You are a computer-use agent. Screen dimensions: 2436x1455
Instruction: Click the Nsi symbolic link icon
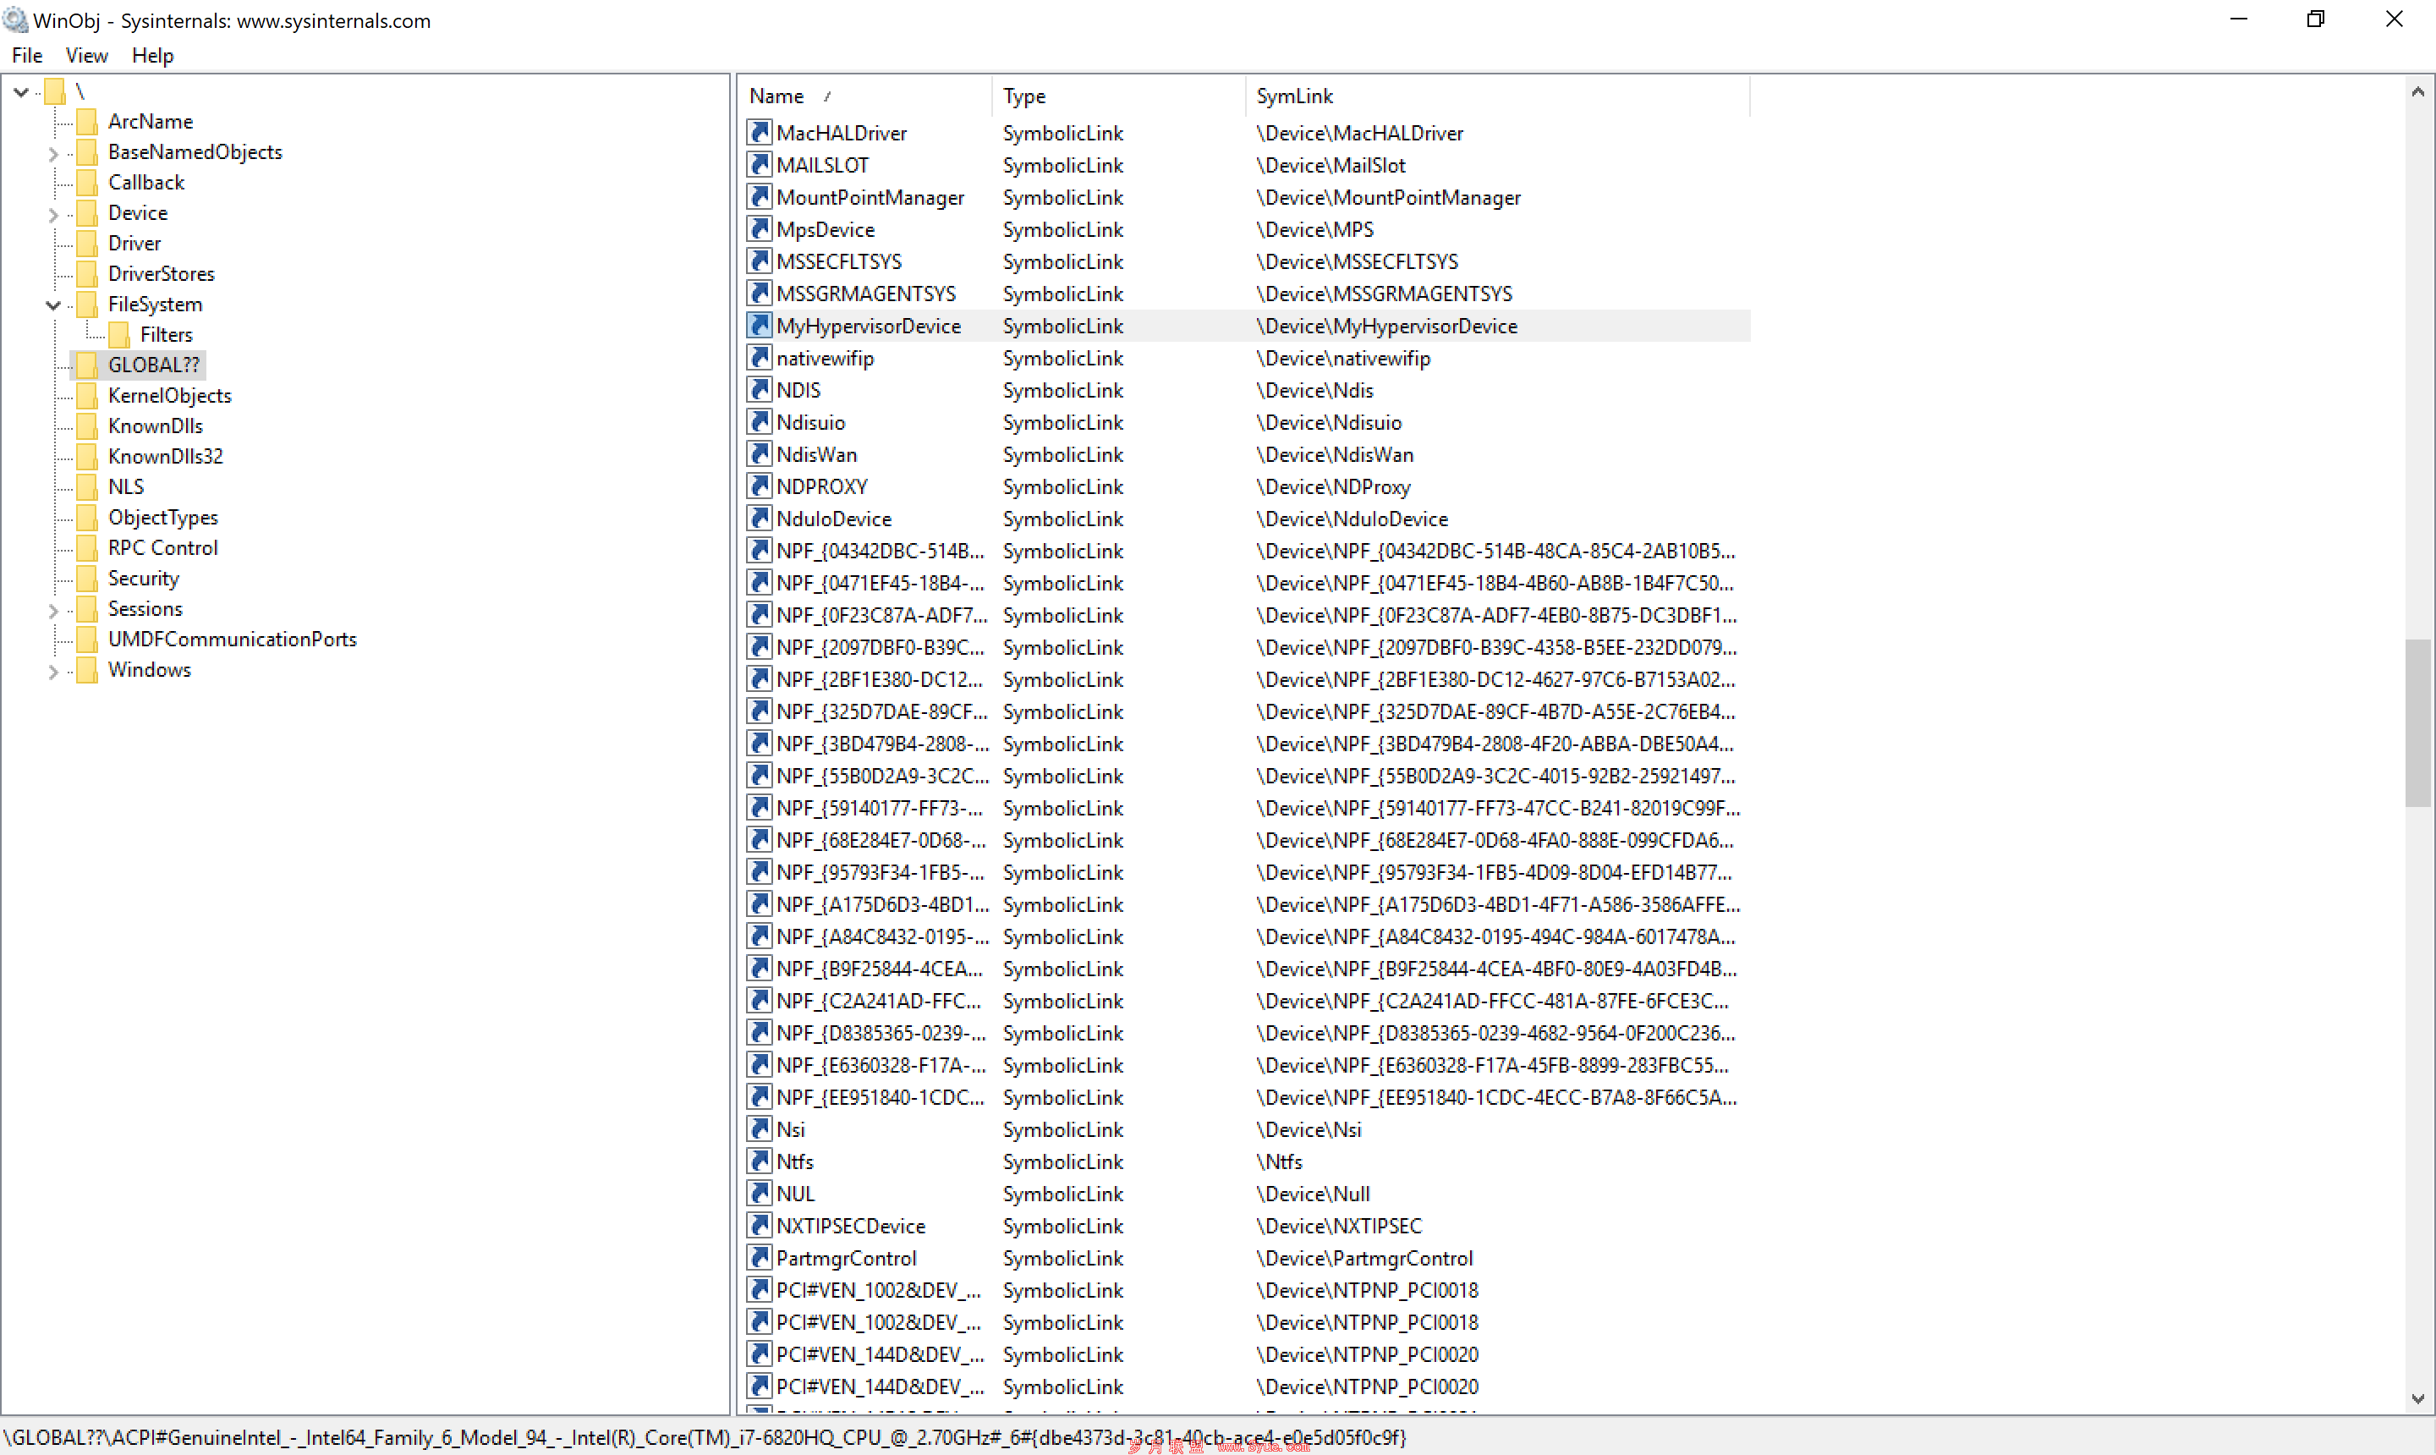(759, 1129)
